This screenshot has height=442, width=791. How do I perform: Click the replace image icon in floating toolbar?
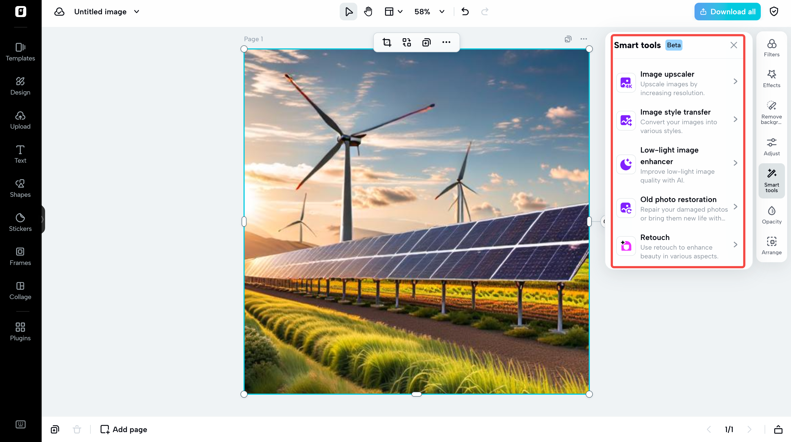click(406, 42)
